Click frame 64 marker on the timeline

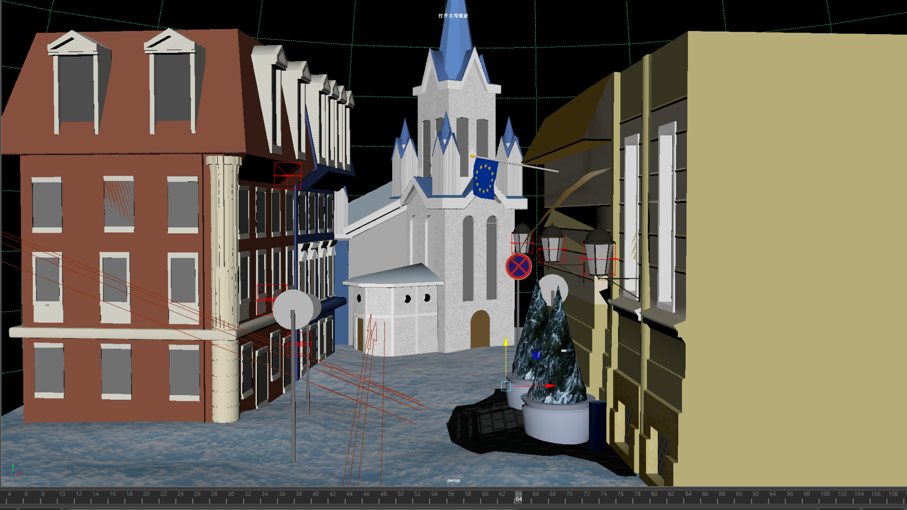[519, 494]
